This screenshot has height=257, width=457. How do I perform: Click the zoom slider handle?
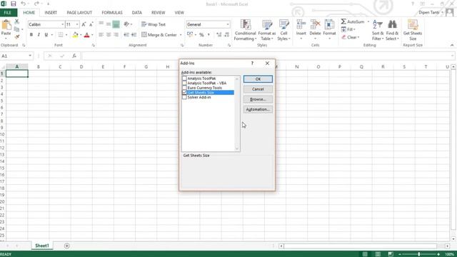click(x=419, y=254)
